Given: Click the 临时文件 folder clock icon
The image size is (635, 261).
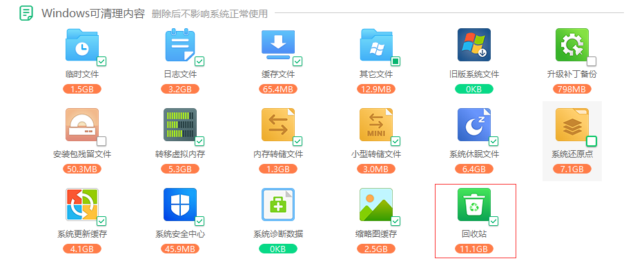Looking at the screenshot, I should pos(82,45).
